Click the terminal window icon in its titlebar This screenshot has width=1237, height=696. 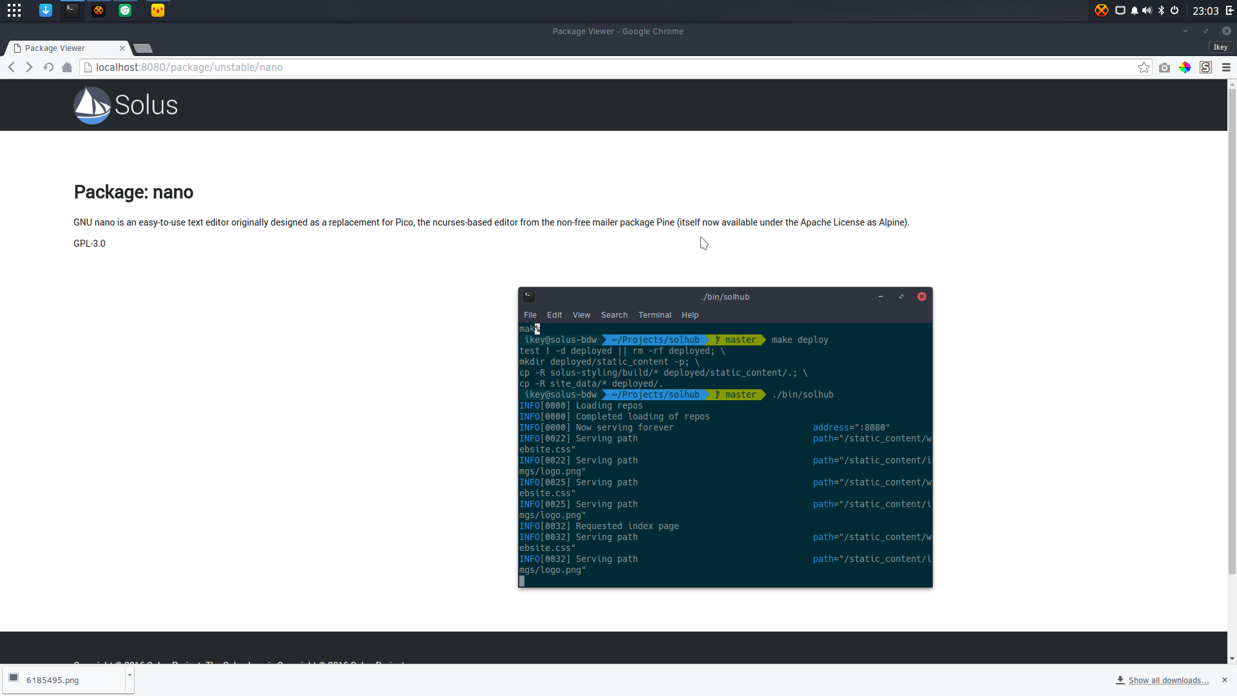[x=529, y=296]
